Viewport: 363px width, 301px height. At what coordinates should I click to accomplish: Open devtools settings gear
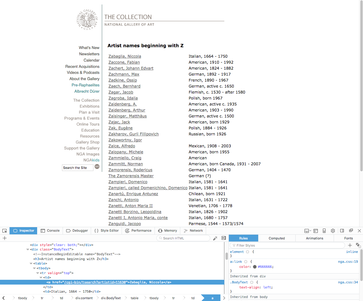(x=333, y=231)
